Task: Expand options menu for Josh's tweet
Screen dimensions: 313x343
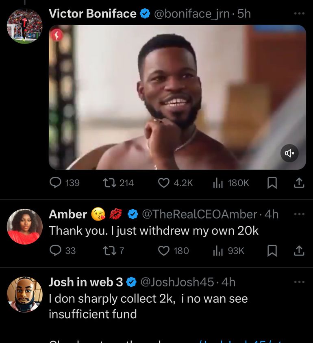Action: 299,282
